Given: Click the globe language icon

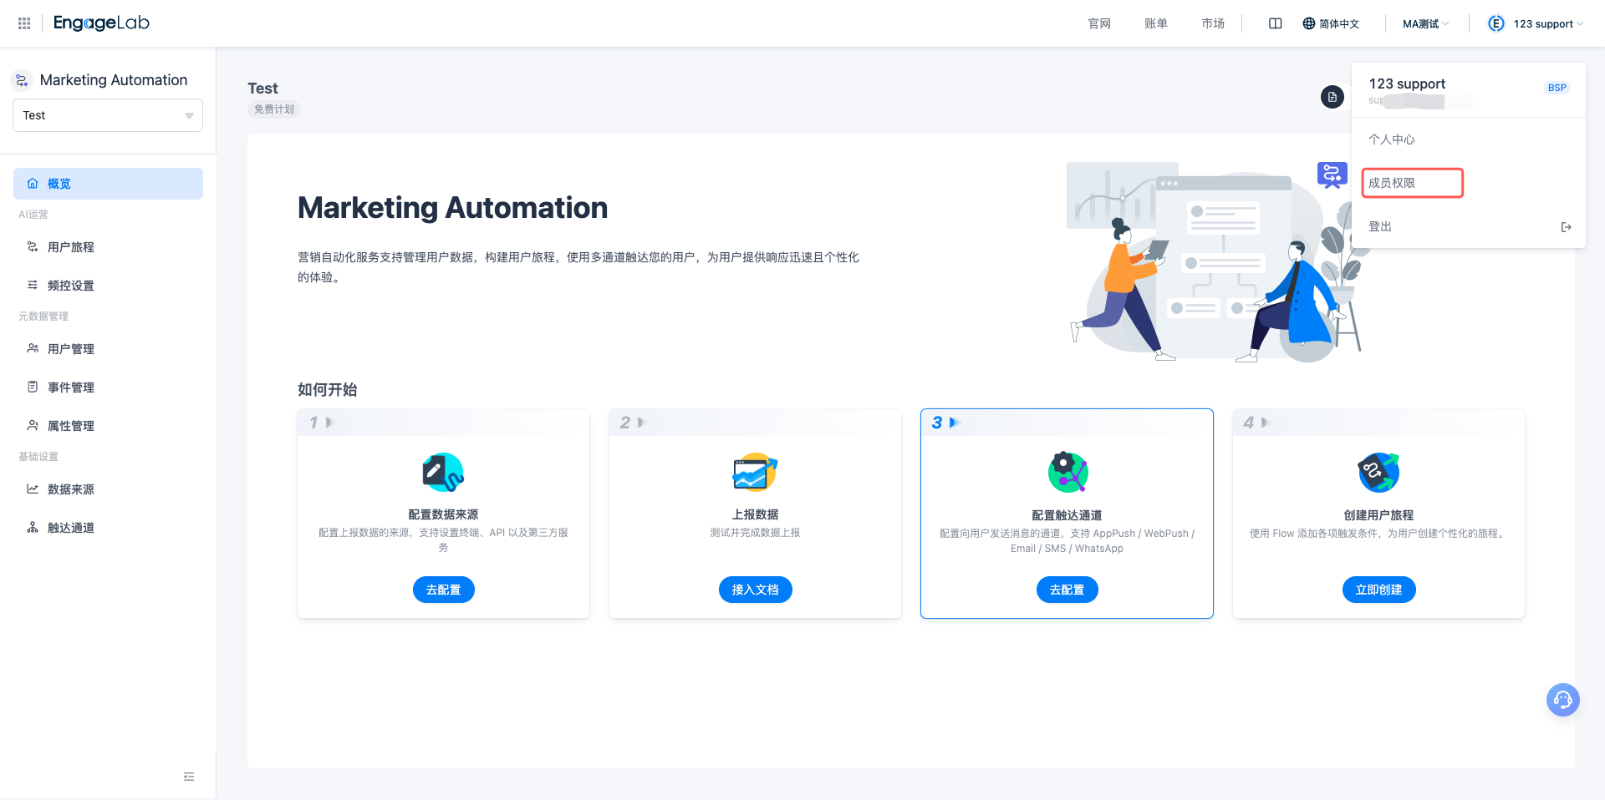Looking at the screenshot, I should point(1309,23).
